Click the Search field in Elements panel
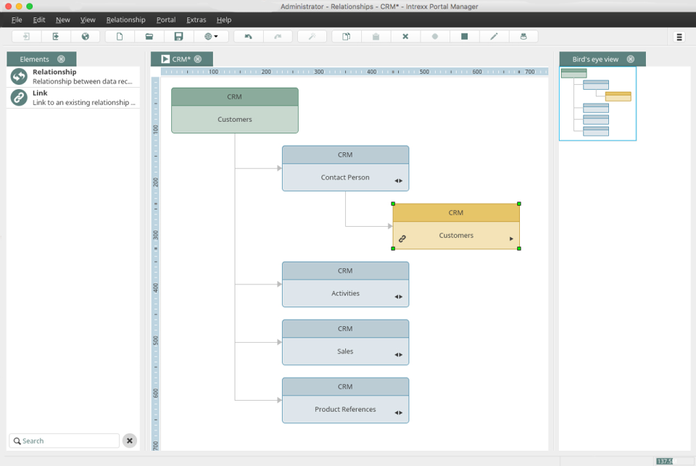Image resolution: width=696 pixels, height=466 pixels. 65,441
